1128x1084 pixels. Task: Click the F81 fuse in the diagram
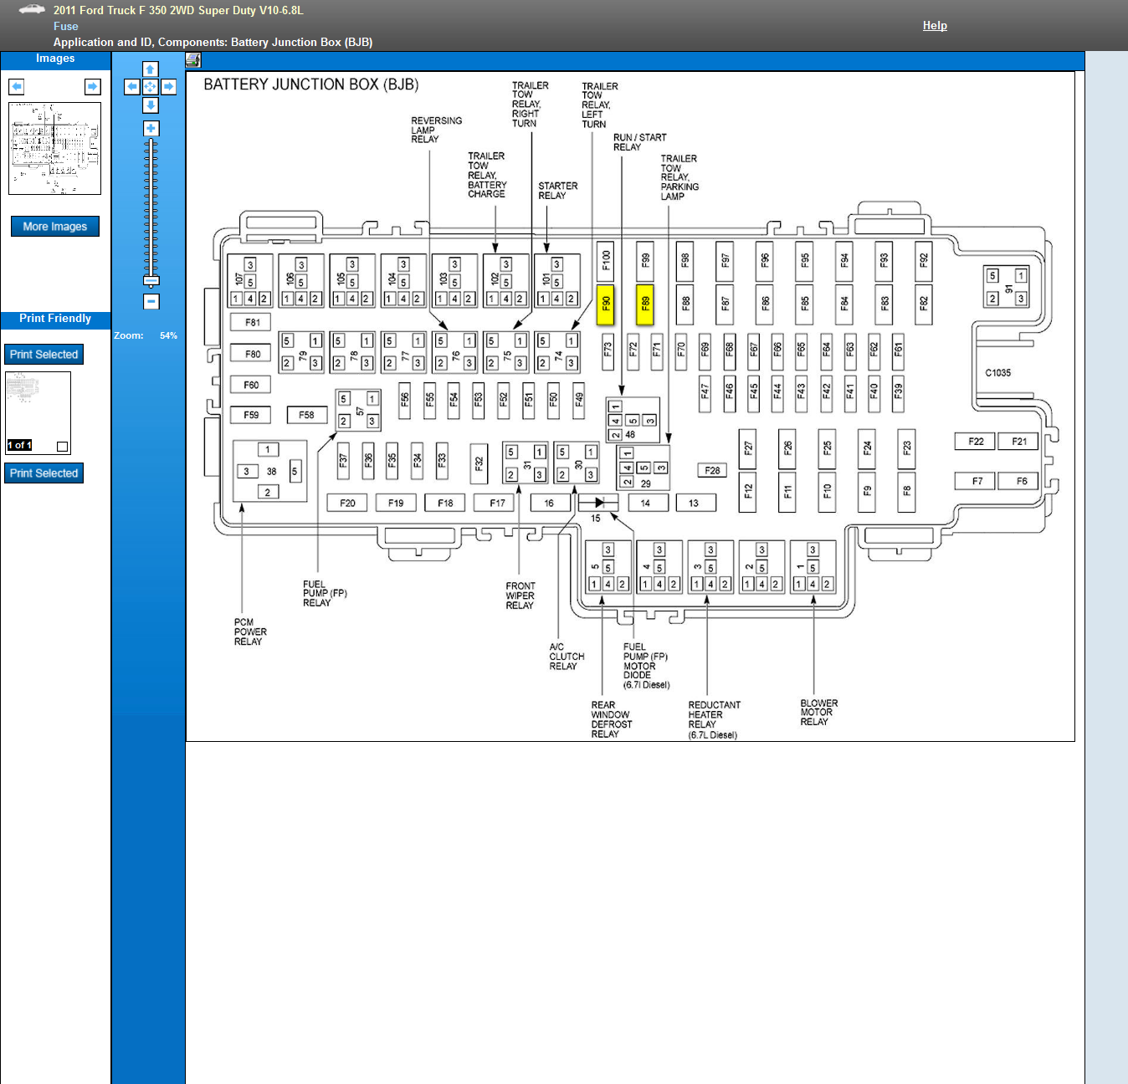252,322
